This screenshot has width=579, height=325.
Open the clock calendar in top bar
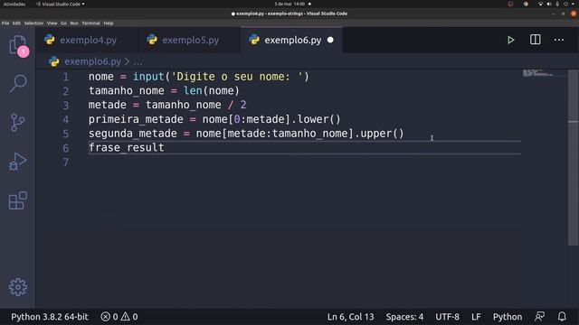pos(289,4)
